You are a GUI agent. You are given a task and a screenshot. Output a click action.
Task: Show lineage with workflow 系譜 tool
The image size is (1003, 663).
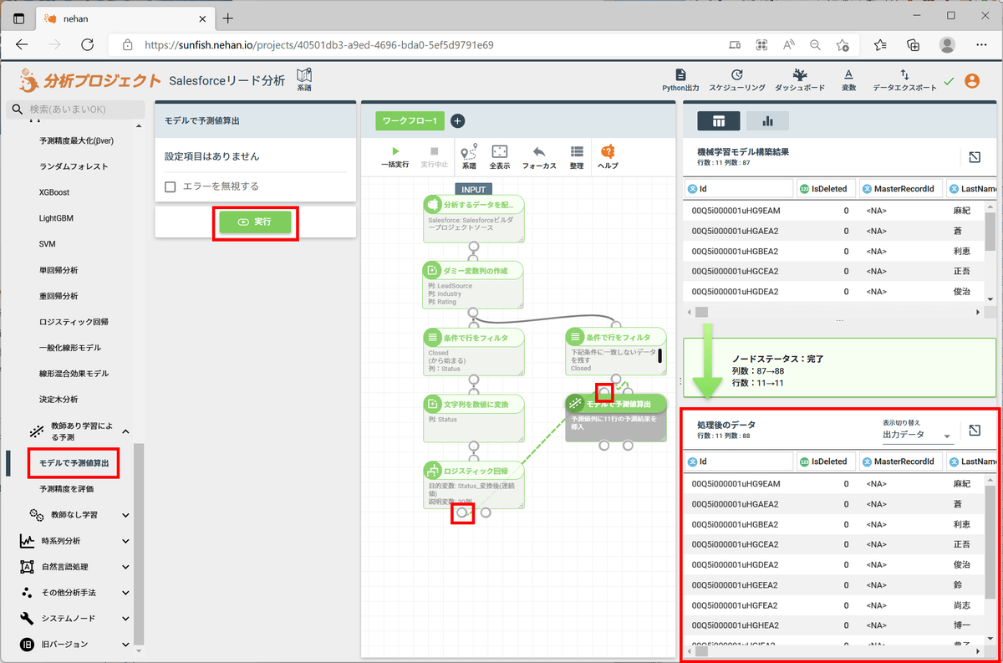469,156
